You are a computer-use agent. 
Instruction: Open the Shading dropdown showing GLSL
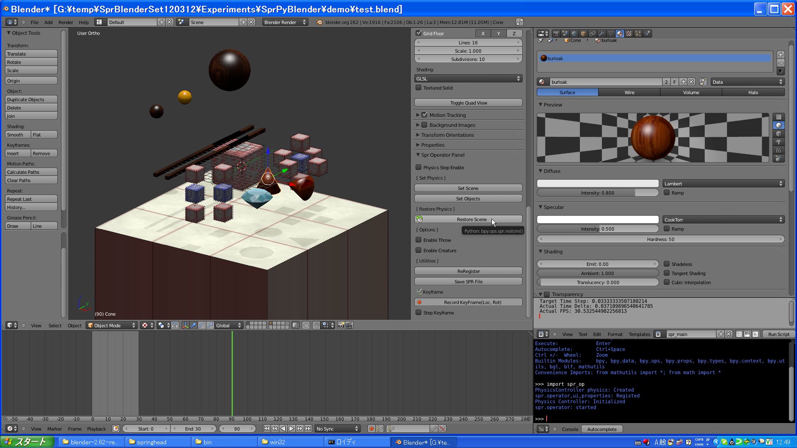pos(468,78)
